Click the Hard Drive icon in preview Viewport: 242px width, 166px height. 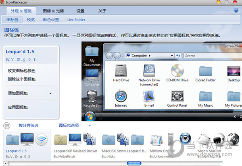coord(121,70)
